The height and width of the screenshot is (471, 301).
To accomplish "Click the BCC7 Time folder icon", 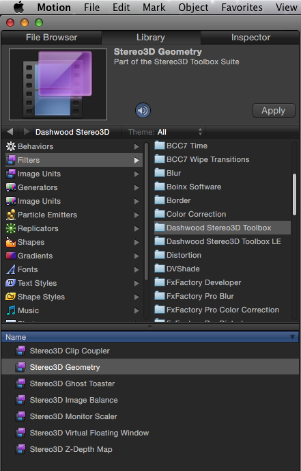I will pyautogui.click(x=160, y=146).
